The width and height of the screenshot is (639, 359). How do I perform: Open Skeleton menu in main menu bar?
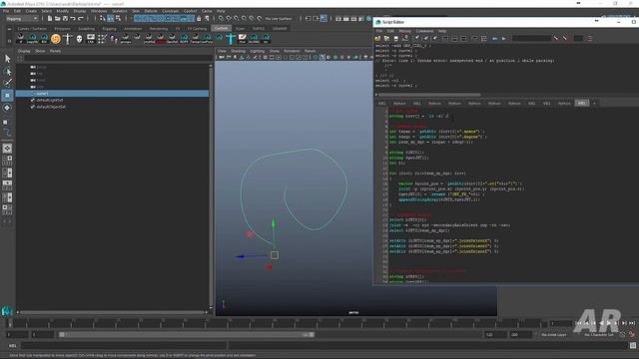pyautogui.click(x=119, y=11)
